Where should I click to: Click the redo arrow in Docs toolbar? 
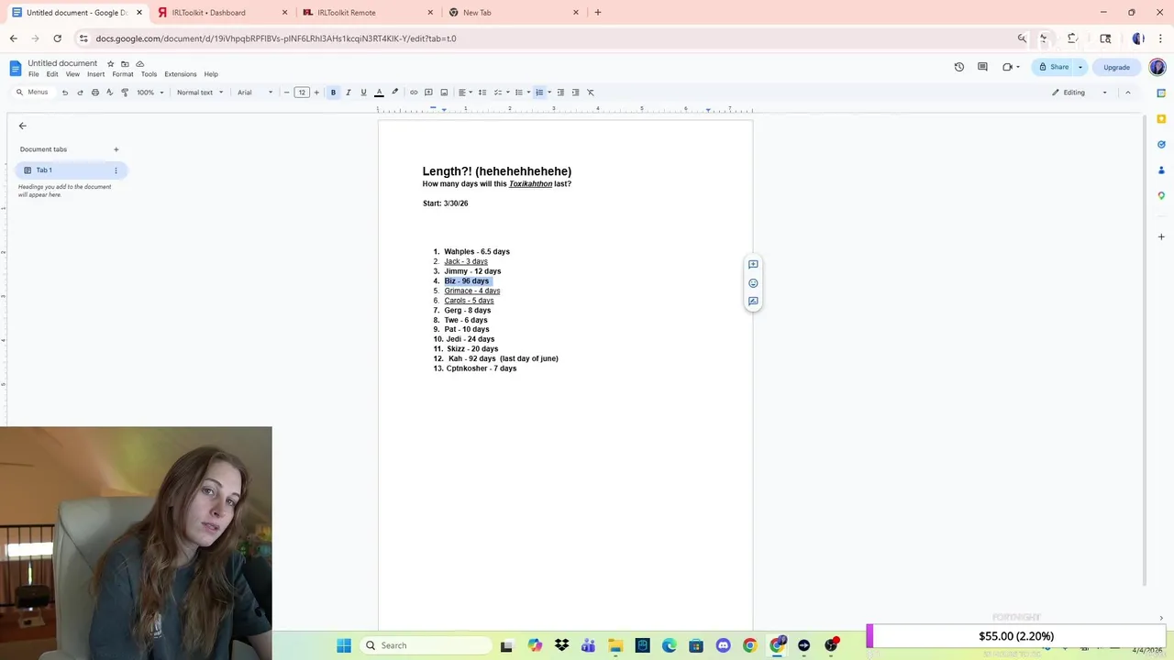click(80, 93)
